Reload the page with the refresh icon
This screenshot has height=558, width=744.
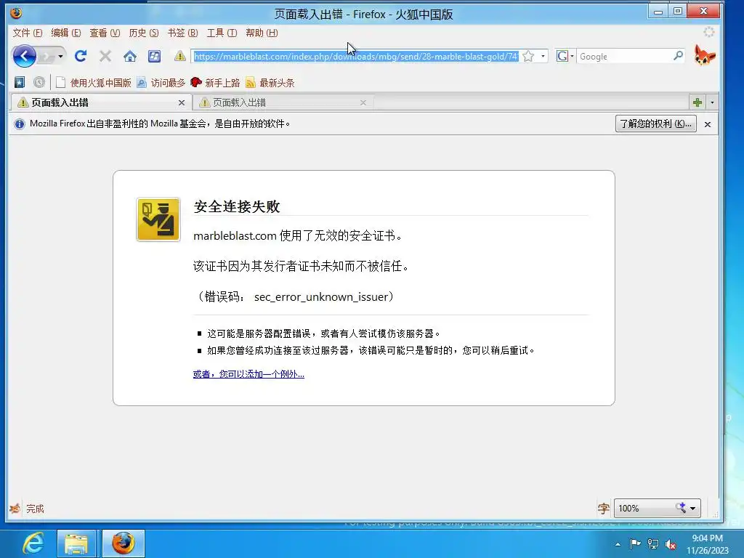pyautogui.click(x=81, y=57)
